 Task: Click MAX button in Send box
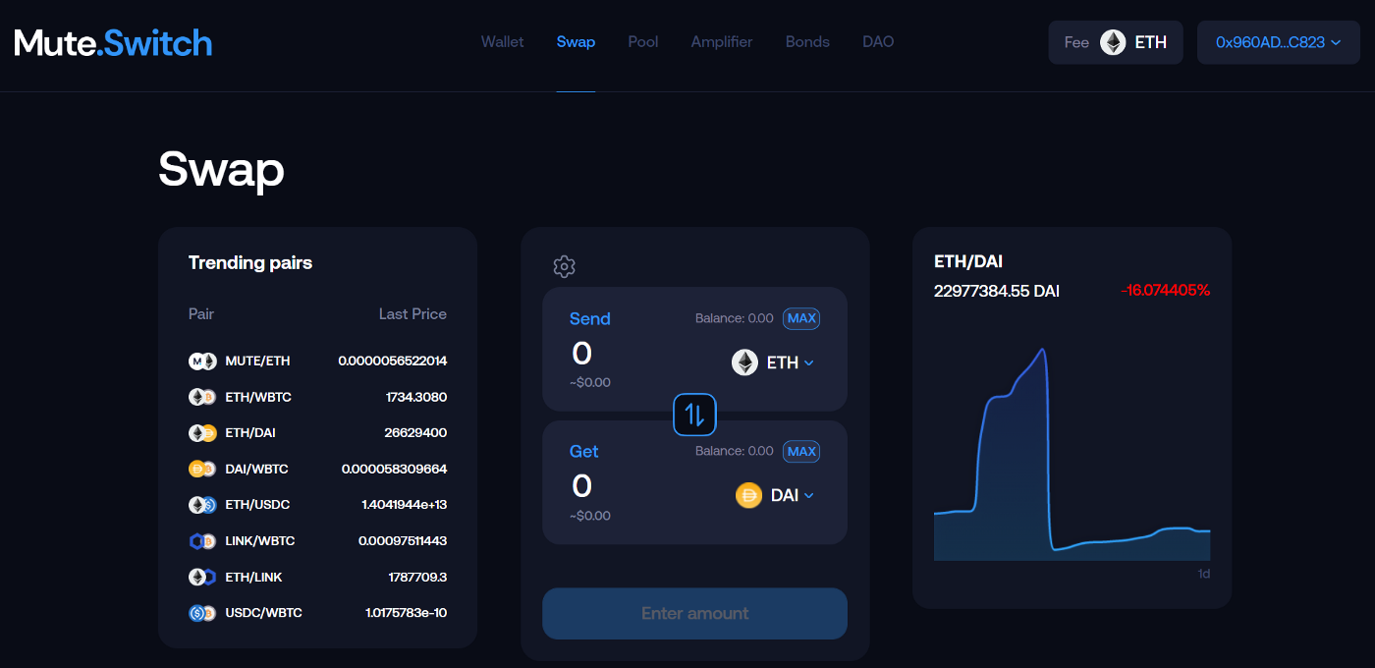tap(801, 318)
